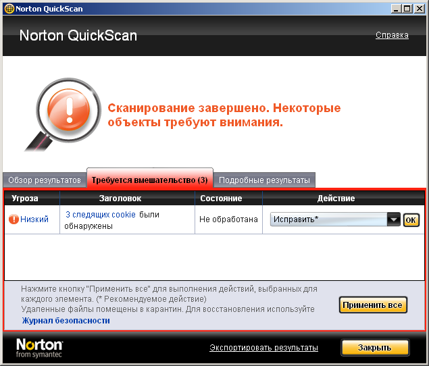Open the 3 следящих cookie link
This screenshot has height=366, width=429.
(x=101, y=215)
